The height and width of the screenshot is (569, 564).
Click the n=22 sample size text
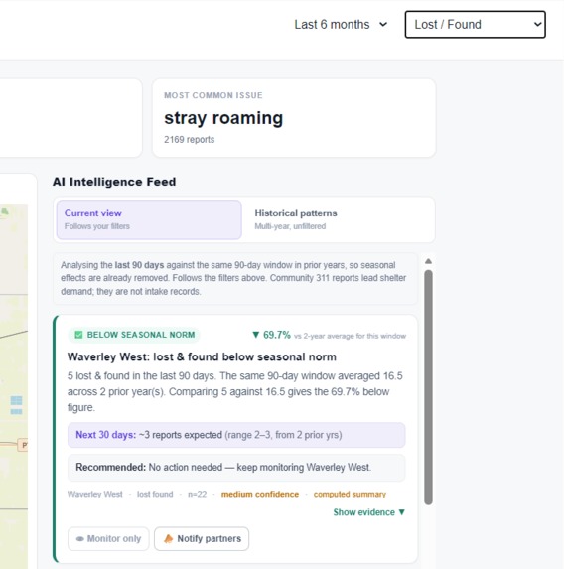197,495
